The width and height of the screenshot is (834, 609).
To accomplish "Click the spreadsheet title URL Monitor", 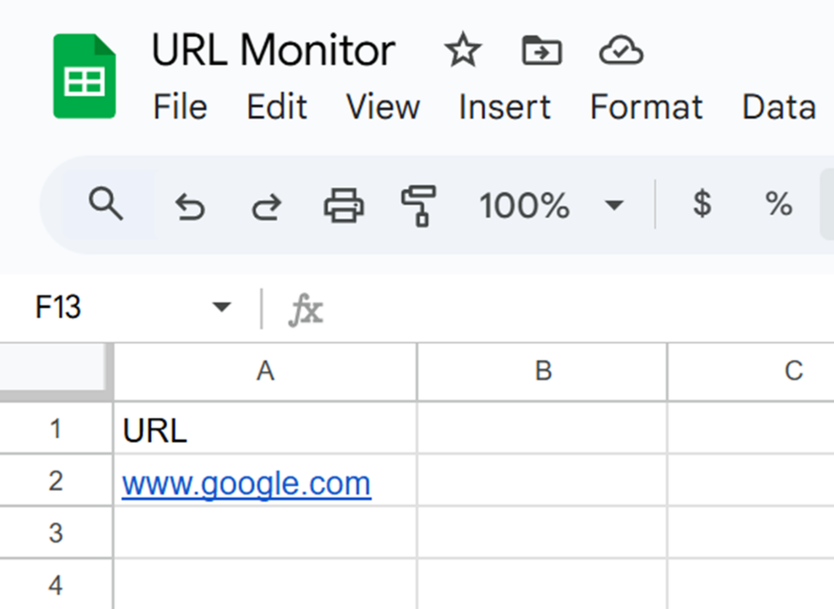I will coord(272,50).
